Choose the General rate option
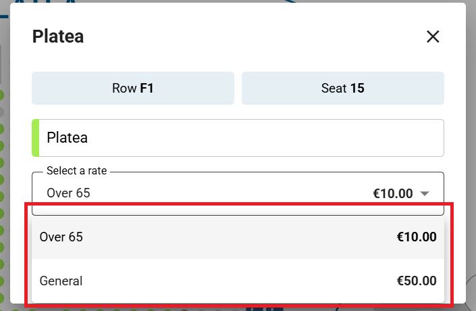 tap(238, 281)
